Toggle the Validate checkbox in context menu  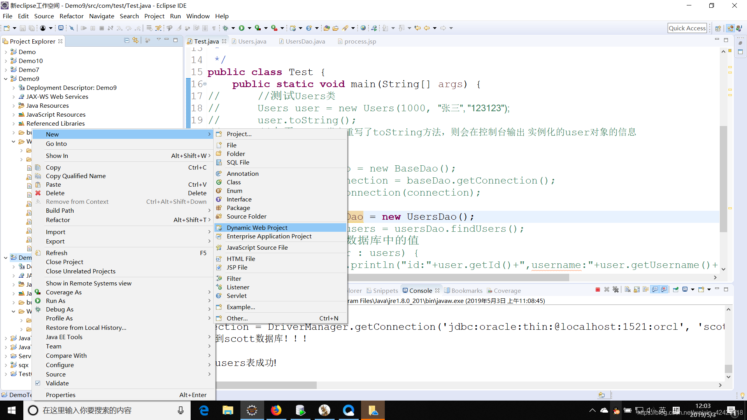pos(38,383)
